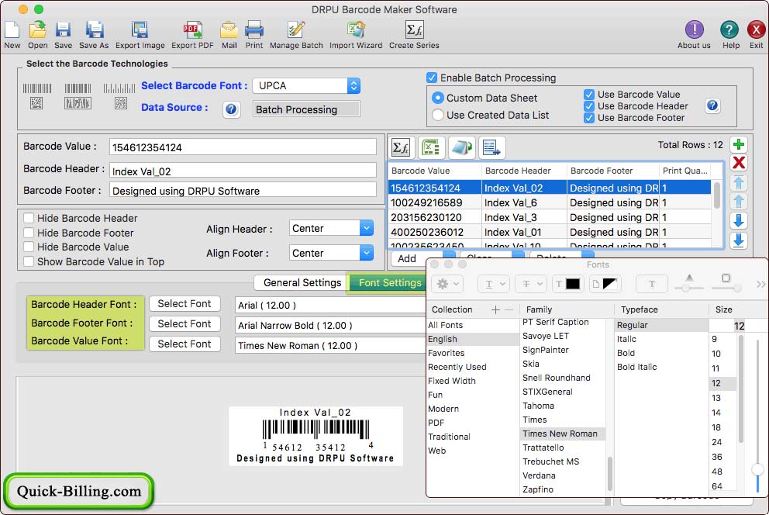Select Use Created Data List option
Viewport: 769px width, 515px height.
tap(437, 115)
